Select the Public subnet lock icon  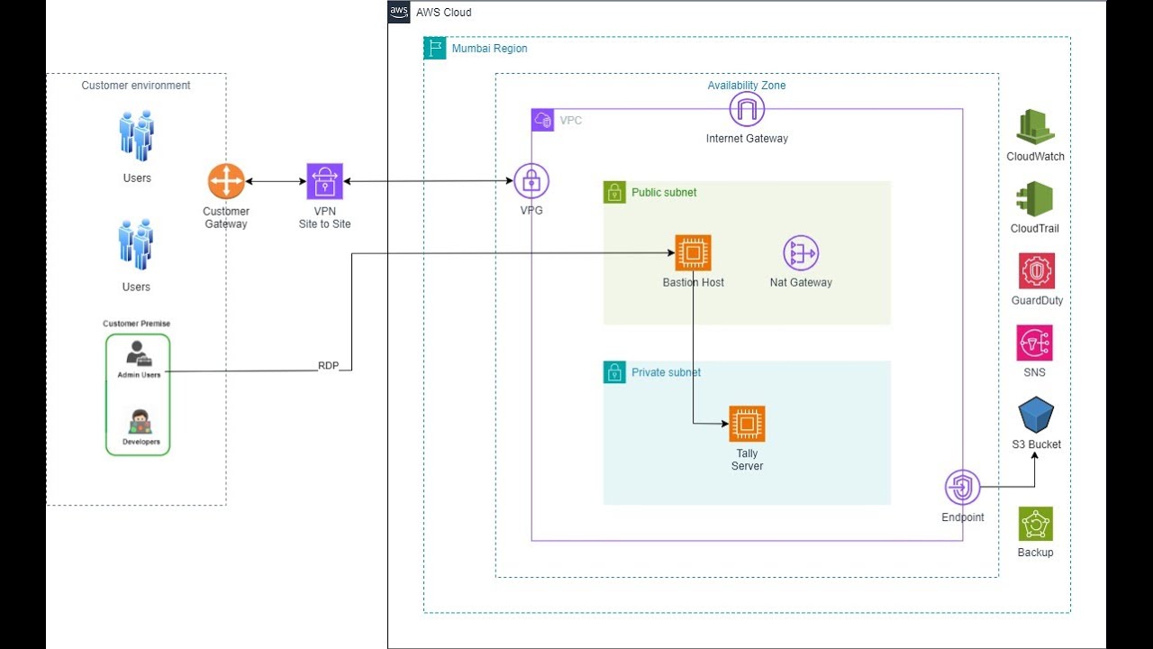tap(614, 192)
